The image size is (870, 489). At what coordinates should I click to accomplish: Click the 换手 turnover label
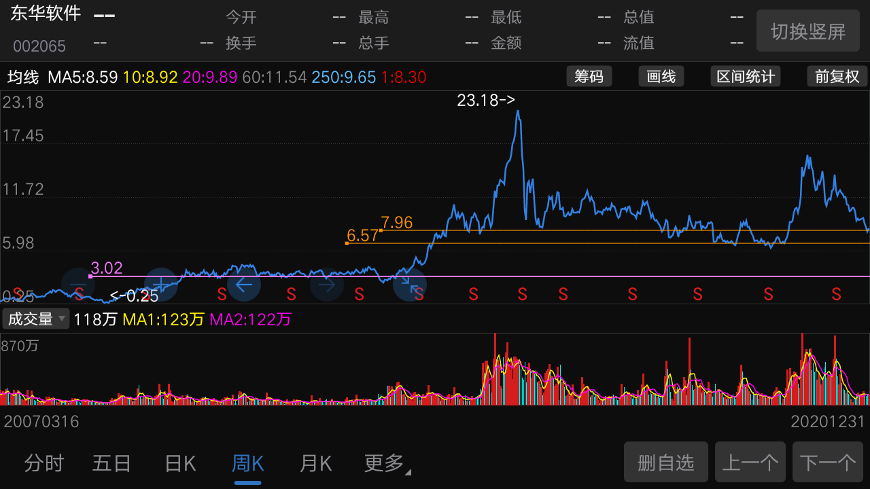click(x=241, y=43)
